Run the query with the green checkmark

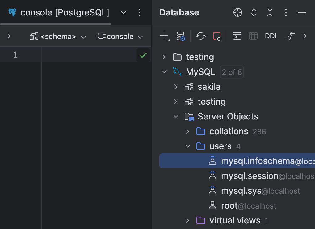143,55
